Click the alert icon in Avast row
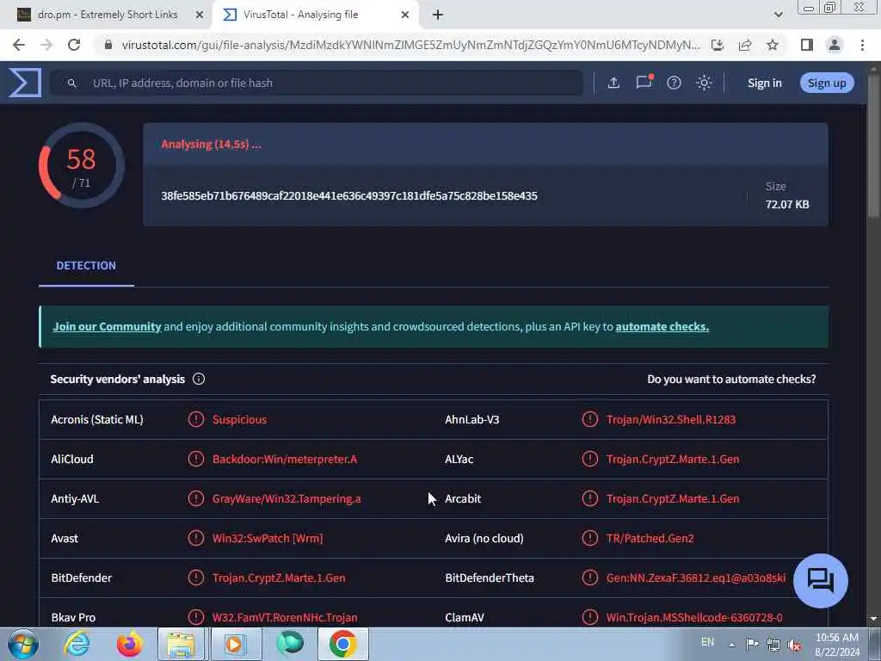The width and height of the screenshot is (881, 661). (x=196, y=538)
